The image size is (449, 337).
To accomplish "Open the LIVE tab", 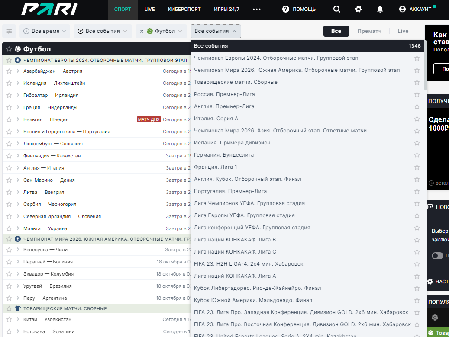I will [x=149, y=9].
